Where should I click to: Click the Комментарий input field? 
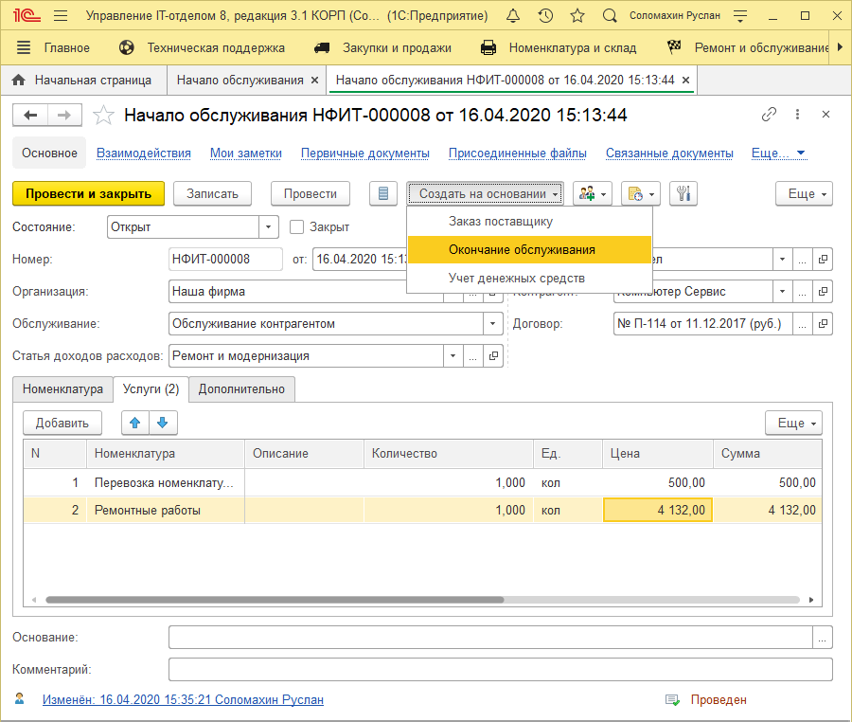[x=500, y=670]
